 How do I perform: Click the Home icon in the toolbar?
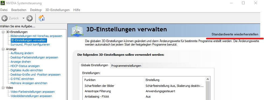[42, 18]
